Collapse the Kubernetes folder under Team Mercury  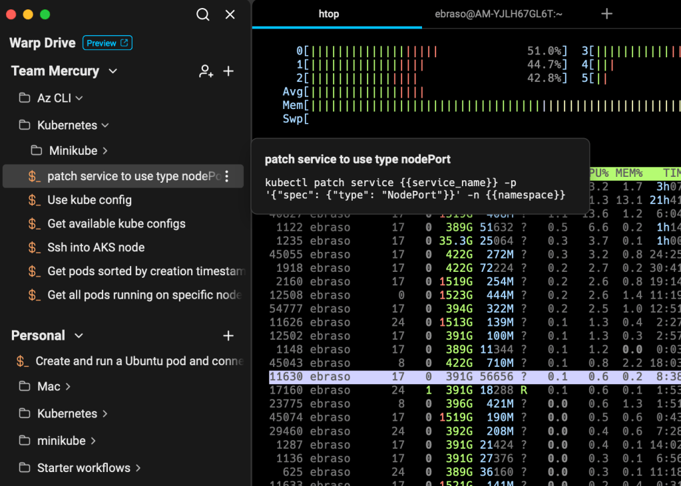point(105,125)
